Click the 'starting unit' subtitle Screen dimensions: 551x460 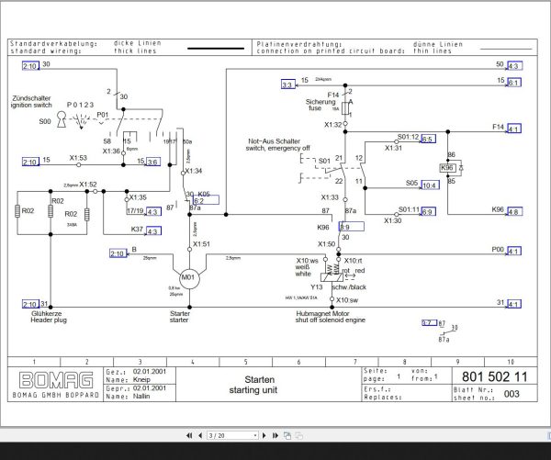point(253,390)
